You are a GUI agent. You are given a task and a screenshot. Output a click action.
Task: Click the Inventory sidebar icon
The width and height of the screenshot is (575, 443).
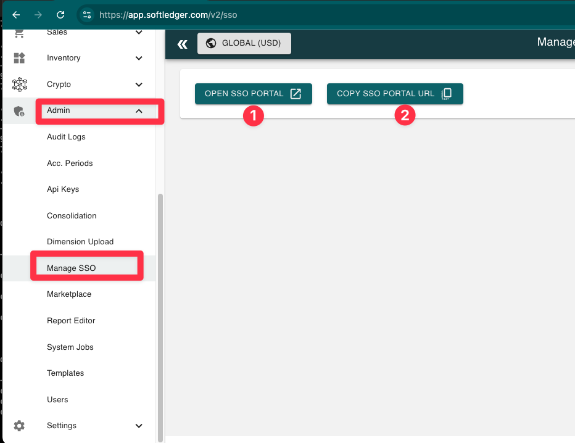(19, 58)
